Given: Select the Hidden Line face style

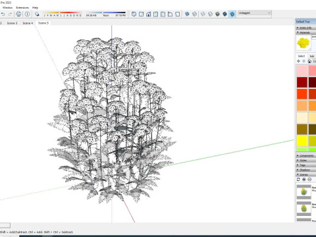Looking at the screenshot, I should coord(210,14).
